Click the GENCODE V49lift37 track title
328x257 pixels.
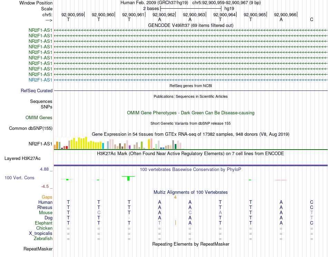tap(191, 25)
